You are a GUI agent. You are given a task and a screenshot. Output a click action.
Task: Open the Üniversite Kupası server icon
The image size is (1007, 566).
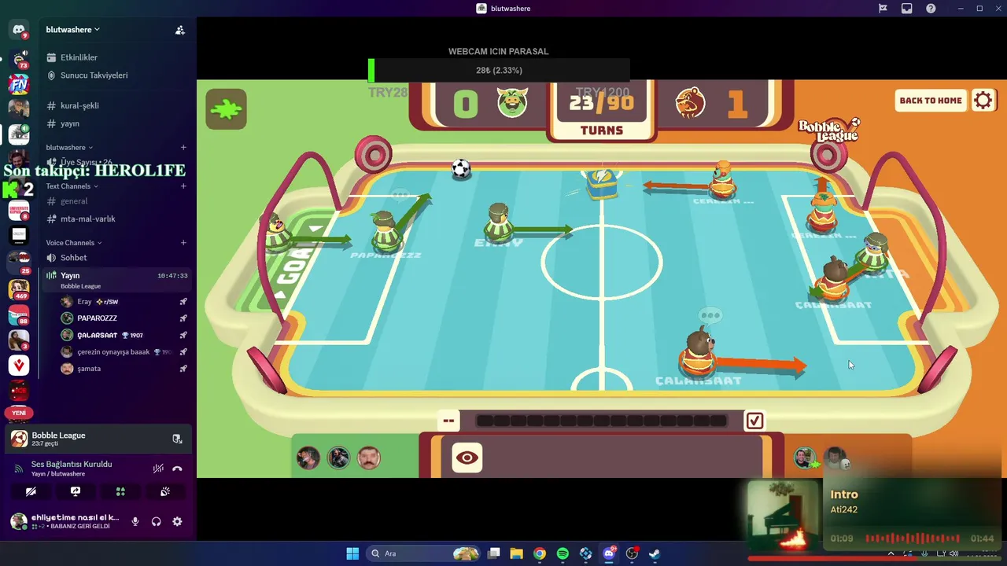(x=19, y=210)
